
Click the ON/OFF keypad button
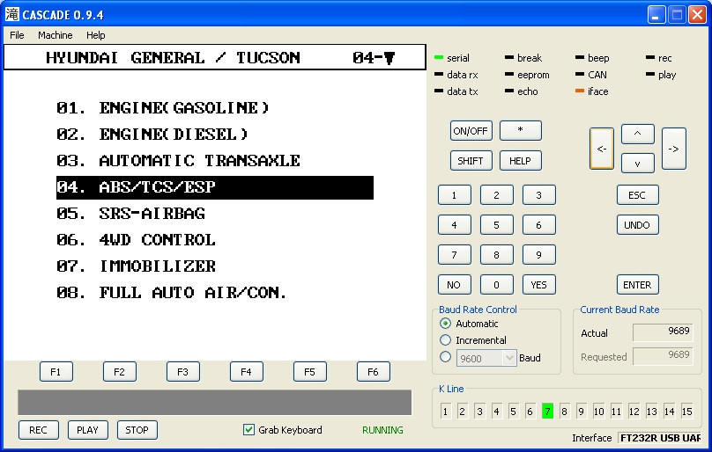[471, 130]
